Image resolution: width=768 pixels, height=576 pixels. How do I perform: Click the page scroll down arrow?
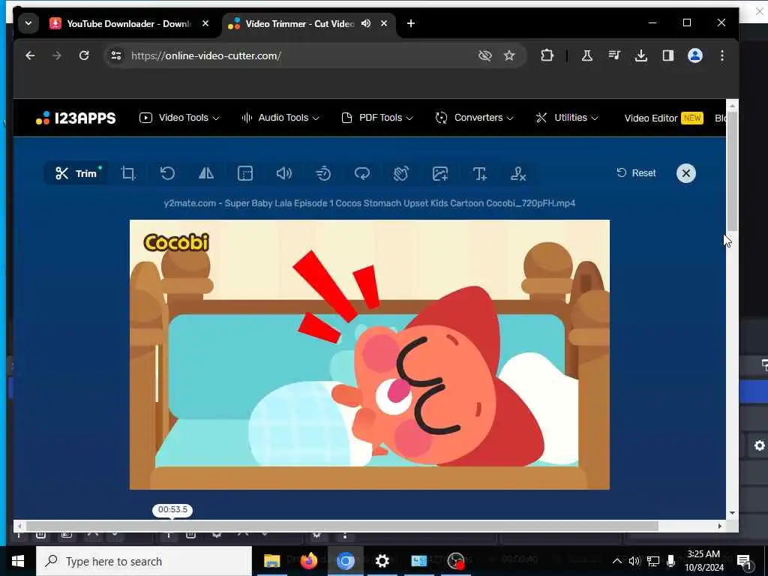coord(732,513)
